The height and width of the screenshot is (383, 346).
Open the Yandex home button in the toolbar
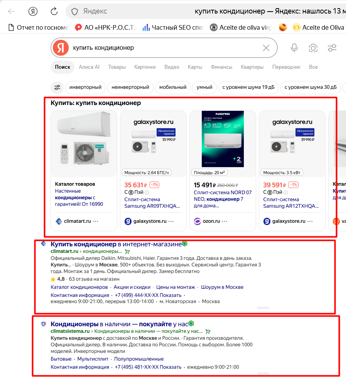tap(33, 11)
